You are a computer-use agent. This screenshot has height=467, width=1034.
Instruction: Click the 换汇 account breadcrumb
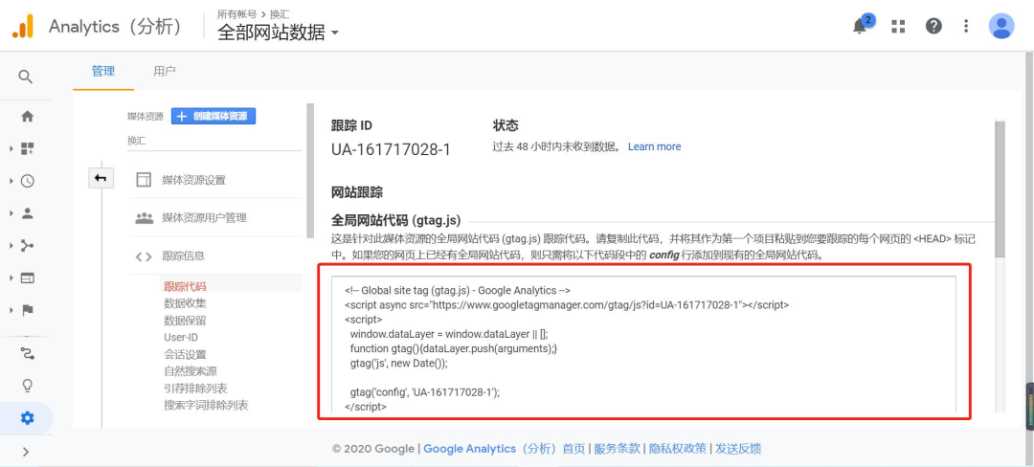tap(280, 13)
